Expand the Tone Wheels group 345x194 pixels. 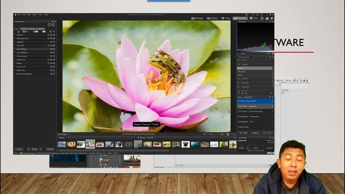point(22,53)
